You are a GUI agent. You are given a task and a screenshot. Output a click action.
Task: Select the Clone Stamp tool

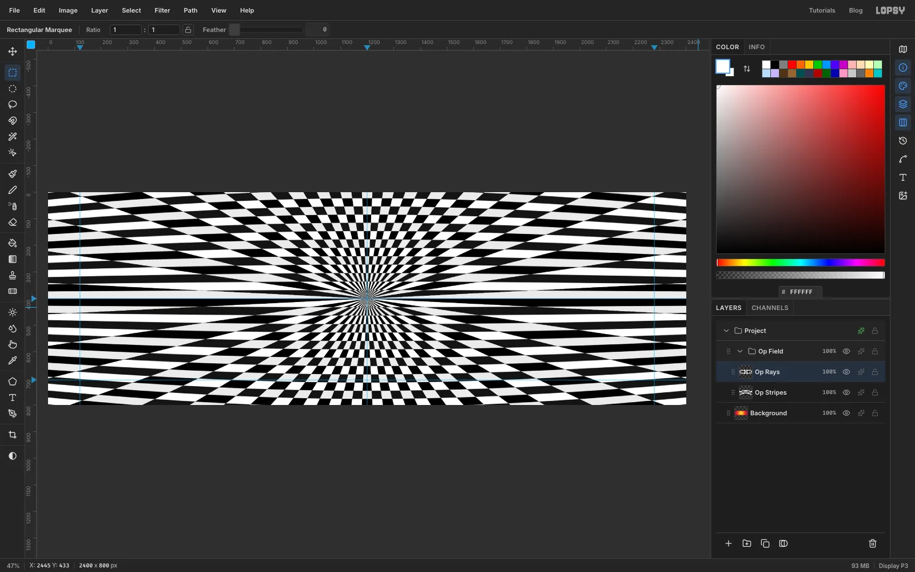pos(13,275)
